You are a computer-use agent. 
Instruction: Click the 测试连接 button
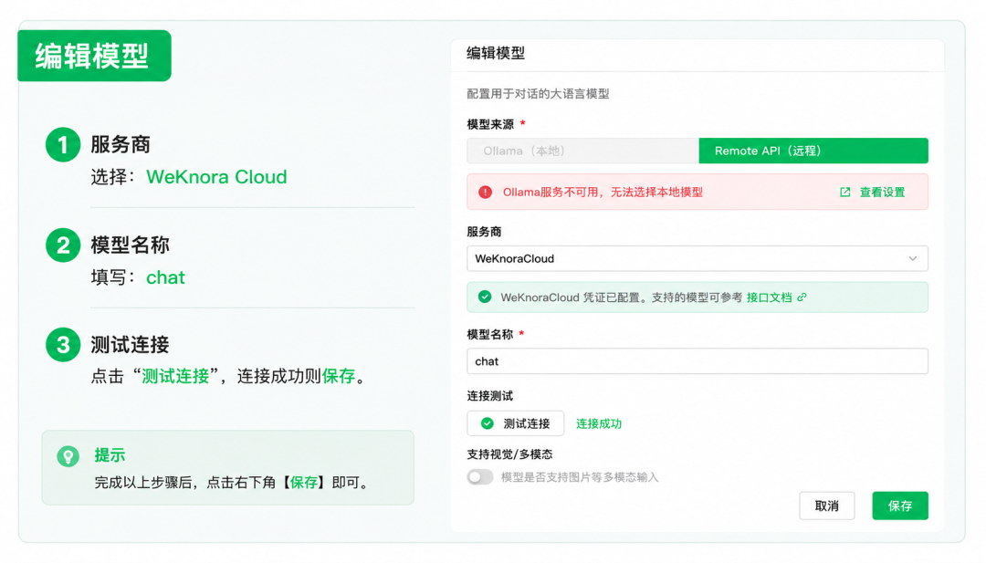tap(516, 423)
